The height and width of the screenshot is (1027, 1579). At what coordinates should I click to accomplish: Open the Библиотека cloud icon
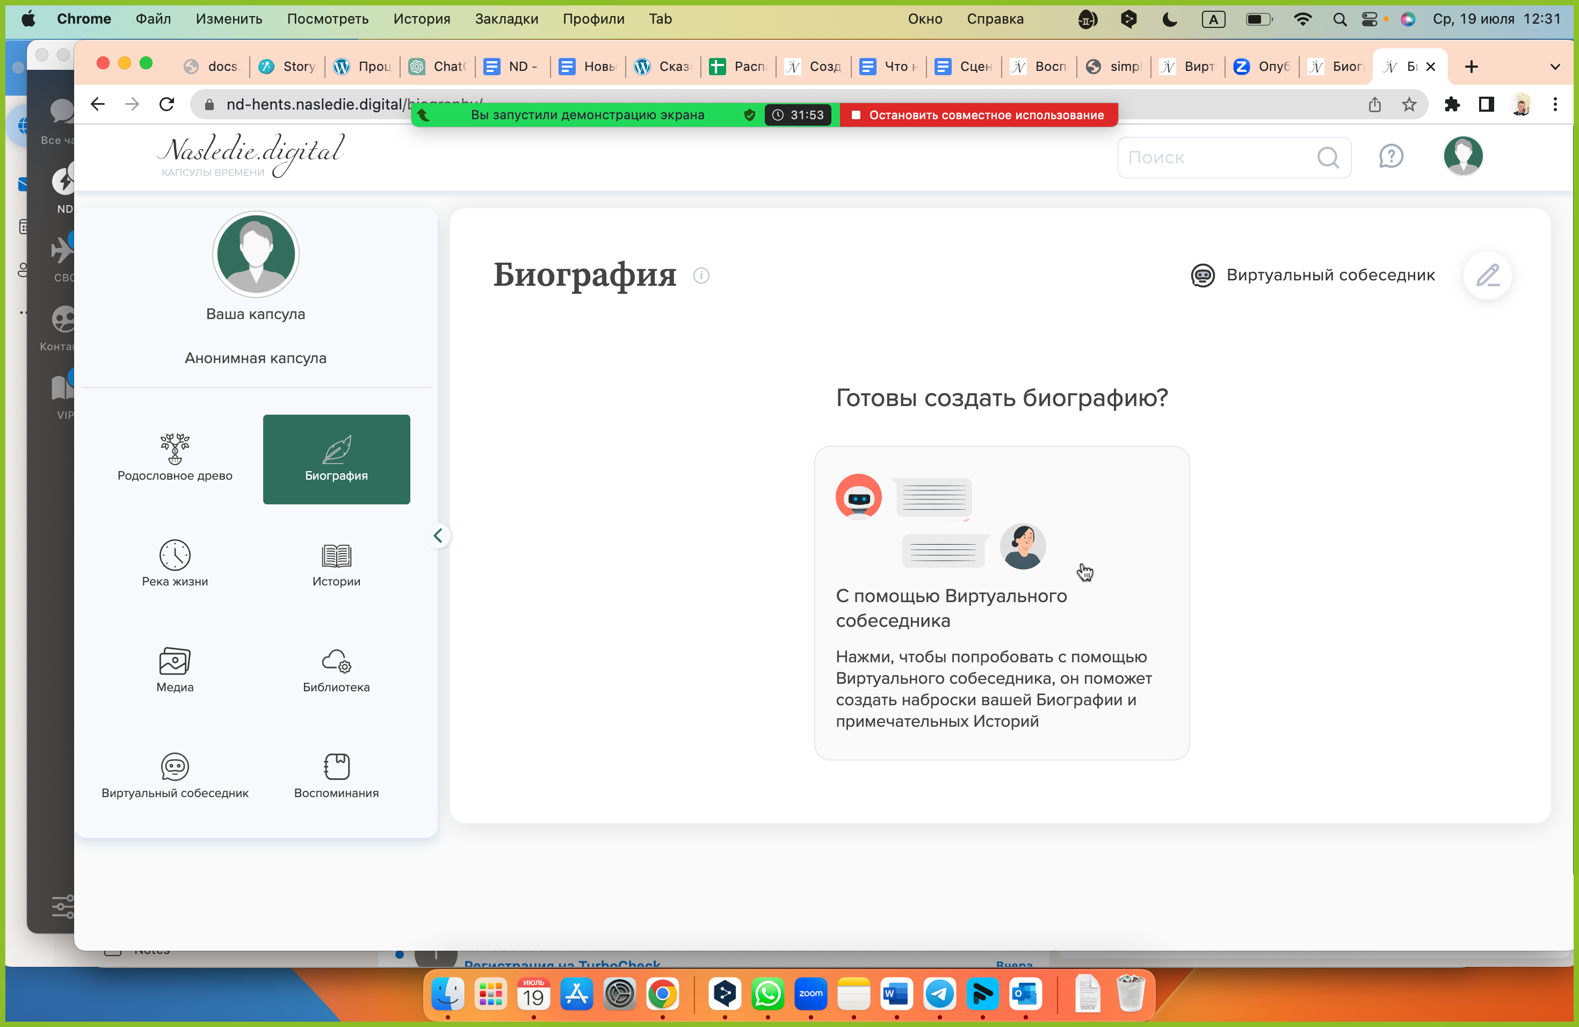[x=336, y=661]
